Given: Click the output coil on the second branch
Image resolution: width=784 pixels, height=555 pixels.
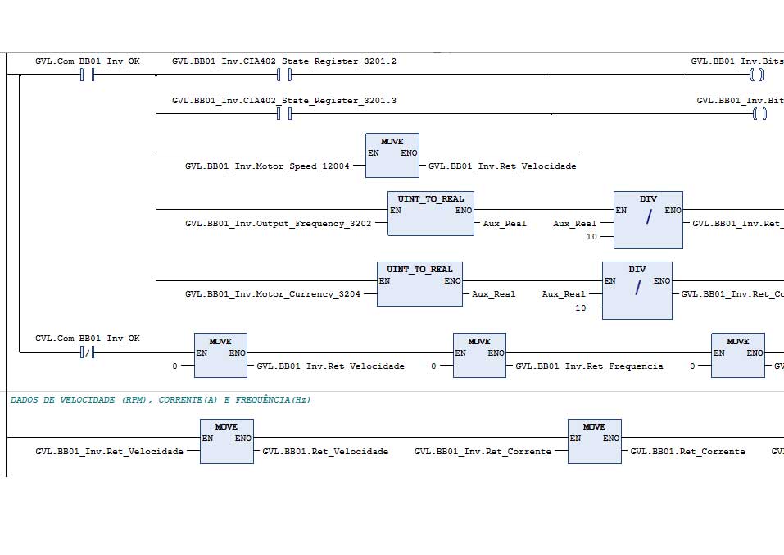Looking at the screenshot, I should pos(759,114).
